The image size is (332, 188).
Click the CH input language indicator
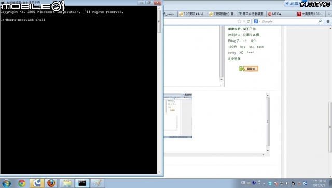click(x=243, y=183)
